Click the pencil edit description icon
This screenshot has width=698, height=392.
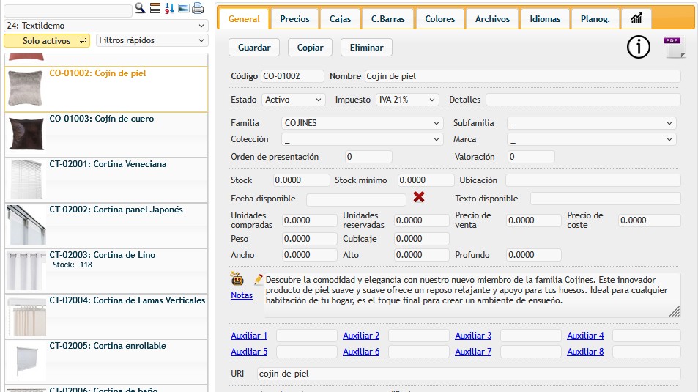(x=259, y=279)
